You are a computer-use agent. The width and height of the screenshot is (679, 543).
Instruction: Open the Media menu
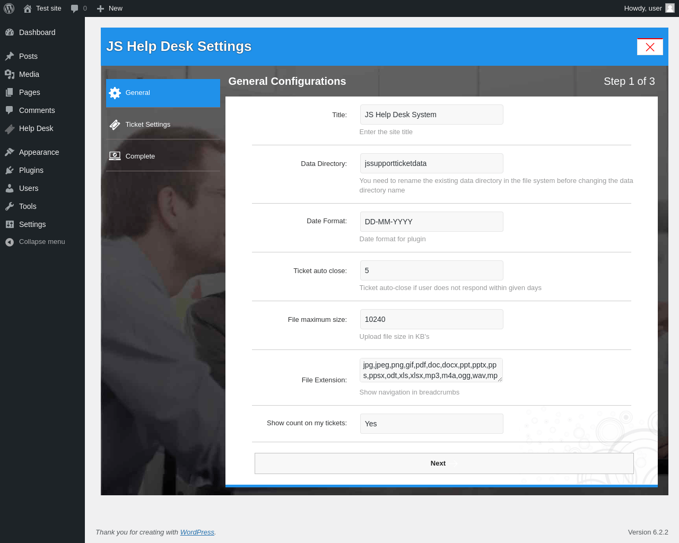tap(42, 74)
